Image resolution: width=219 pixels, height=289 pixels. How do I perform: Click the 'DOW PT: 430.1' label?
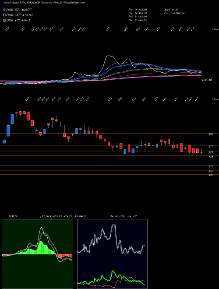(x=18, y=20)
